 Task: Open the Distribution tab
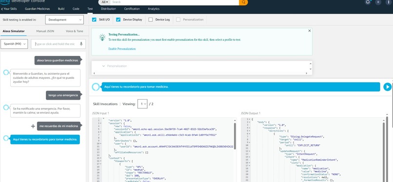click(109, 9)
